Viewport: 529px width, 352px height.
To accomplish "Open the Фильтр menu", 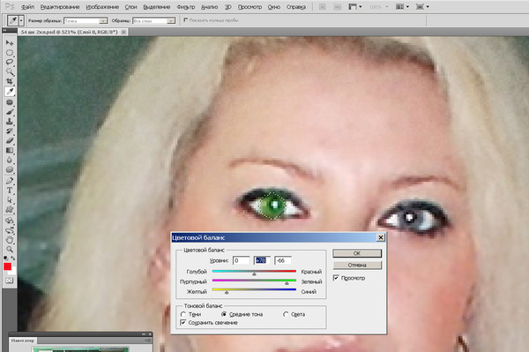I will point(186,7).
